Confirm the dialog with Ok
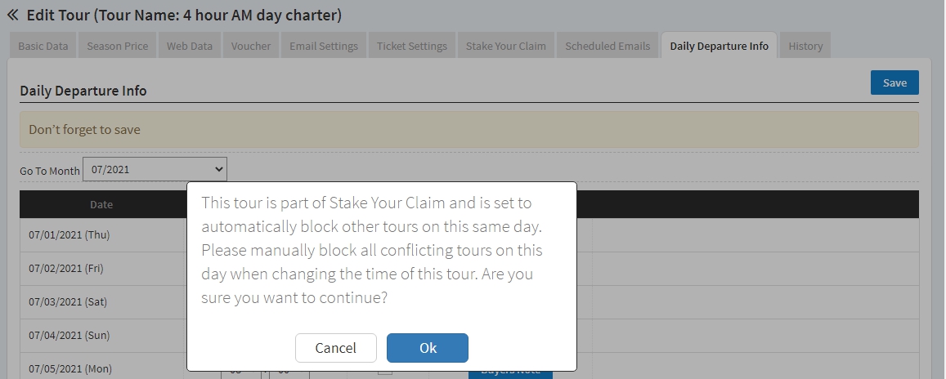 428,348
